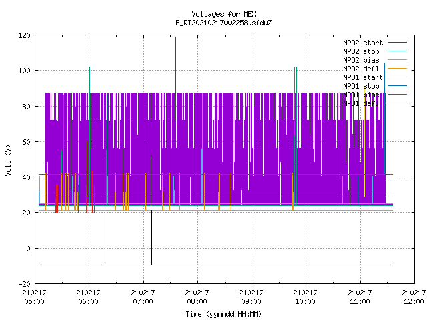The height and width of the screenshot is (320, 427).
Task: Click the y-axis tick label 20
Action: [x=27, y=213]
